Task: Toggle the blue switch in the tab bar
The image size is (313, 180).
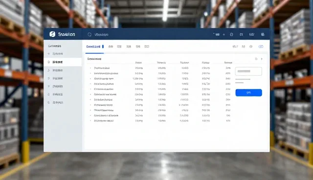Action: (261, 46)
